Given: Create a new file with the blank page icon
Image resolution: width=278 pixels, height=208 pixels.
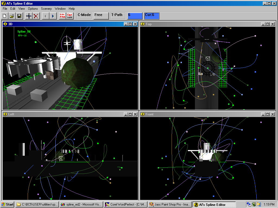Looking at the screenshot, I should click(5, 16).
